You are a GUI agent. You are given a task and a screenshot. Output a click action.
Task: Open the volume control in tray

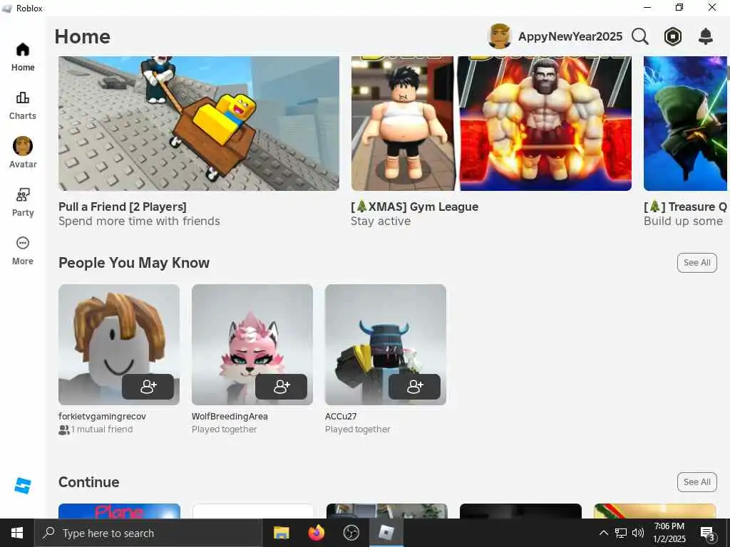point(638,533)
